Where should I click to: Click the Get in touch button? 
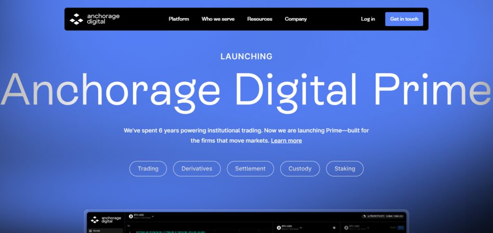click(404, 19)
